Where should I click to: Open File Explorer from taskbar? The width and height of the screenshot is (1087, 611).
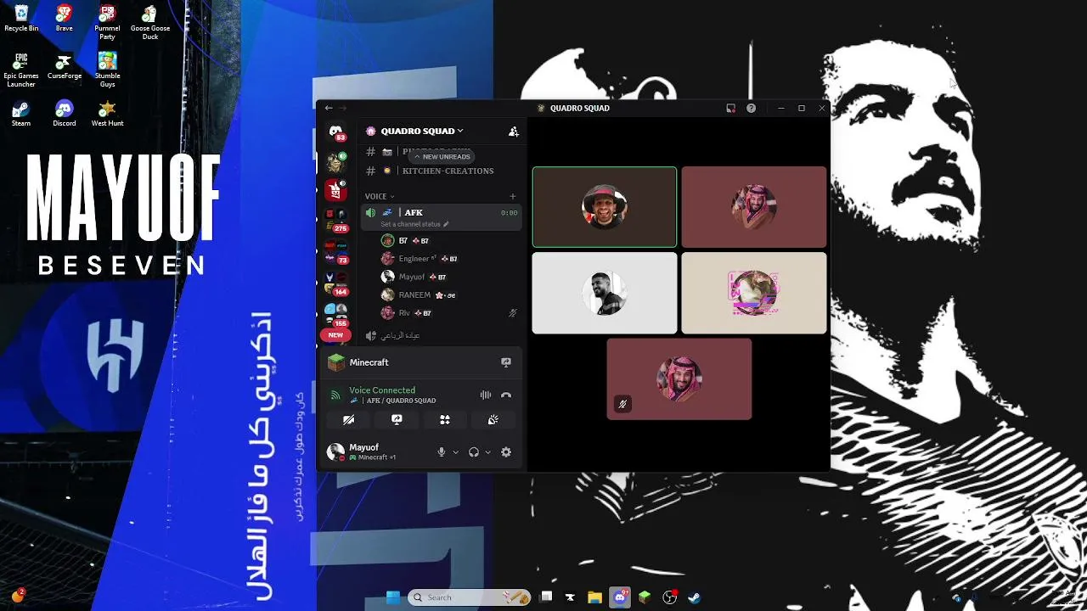point(594,597)
